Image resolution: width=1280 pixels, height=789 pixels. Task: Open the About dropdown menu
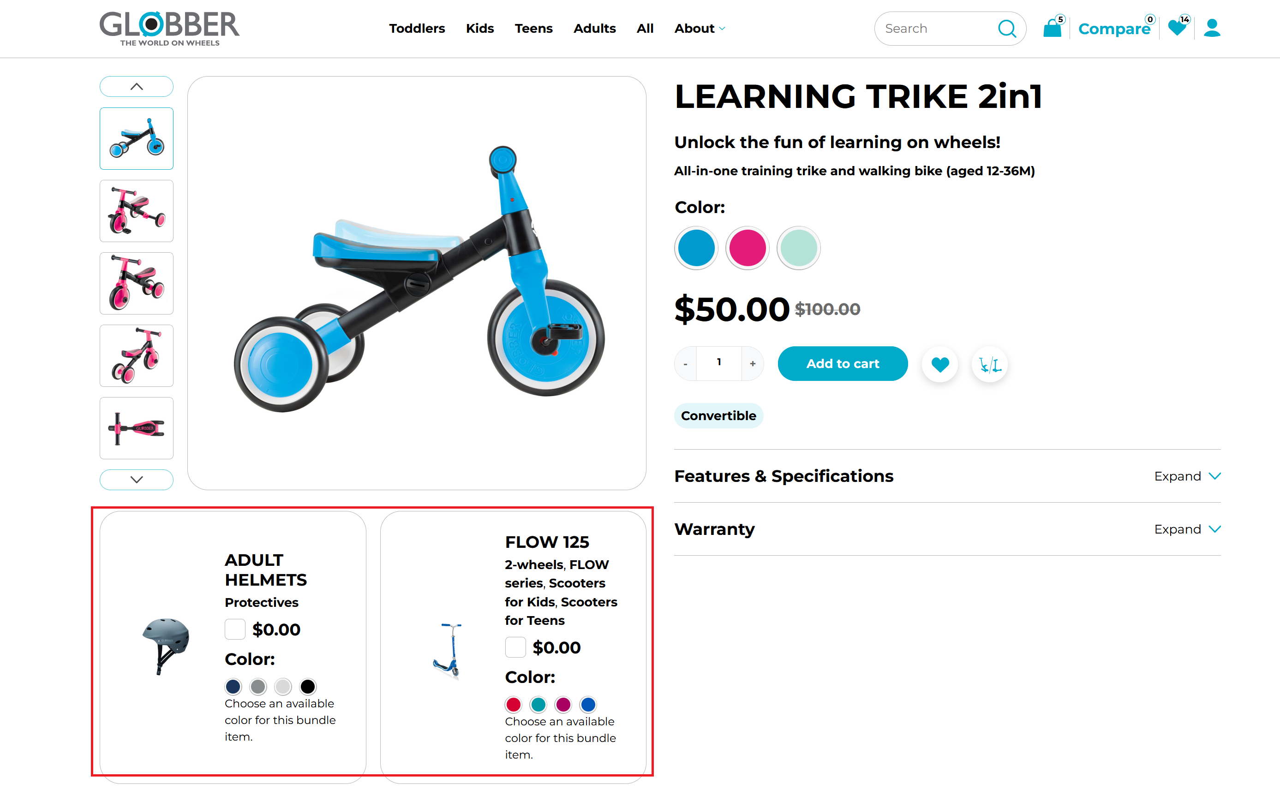(x=700, y=29)
